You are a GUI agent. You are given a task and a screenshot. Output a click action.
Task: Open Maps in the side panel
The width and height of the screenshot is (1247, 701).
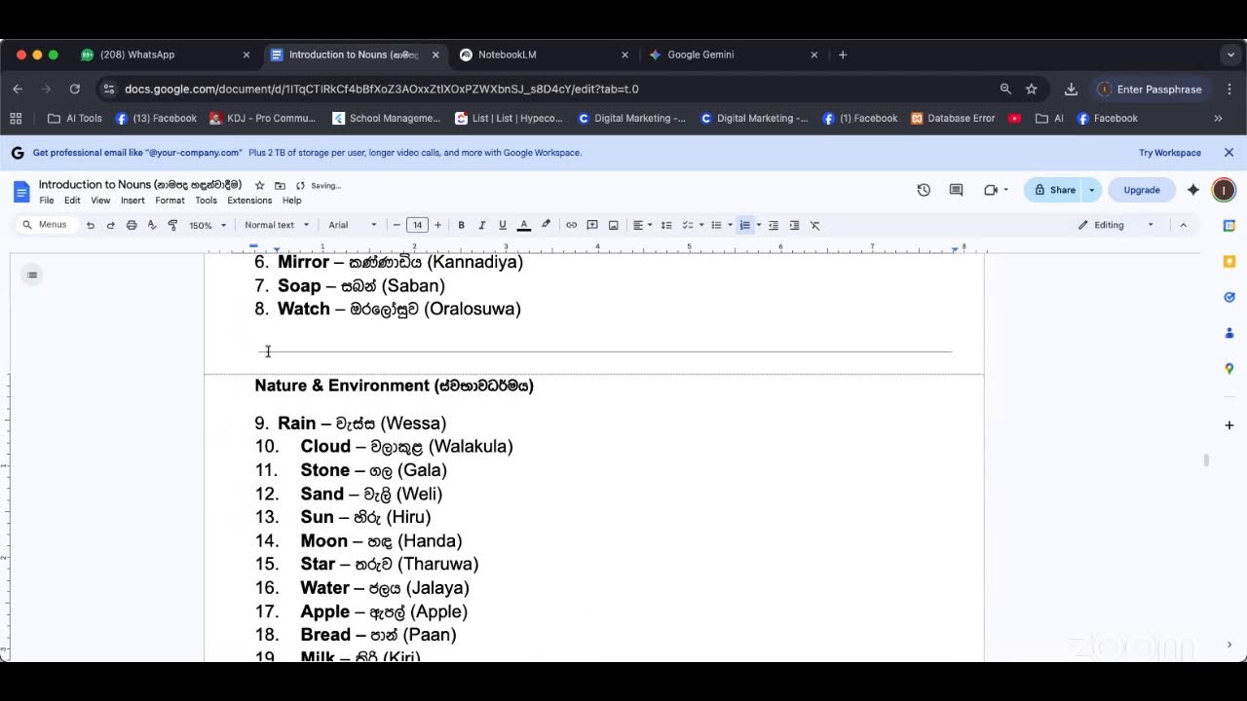(x=1228, y=369)
